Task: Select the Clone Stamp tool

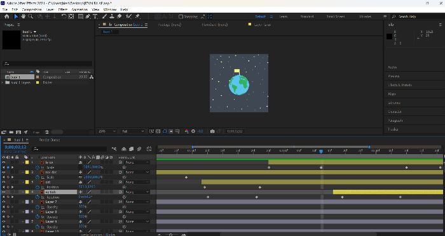Action: tap(112, 16)
